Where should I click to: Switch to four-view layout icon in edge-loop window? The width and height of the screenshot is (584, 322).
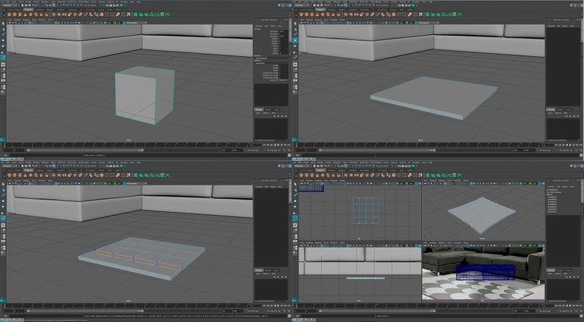(x=3, y=230)
